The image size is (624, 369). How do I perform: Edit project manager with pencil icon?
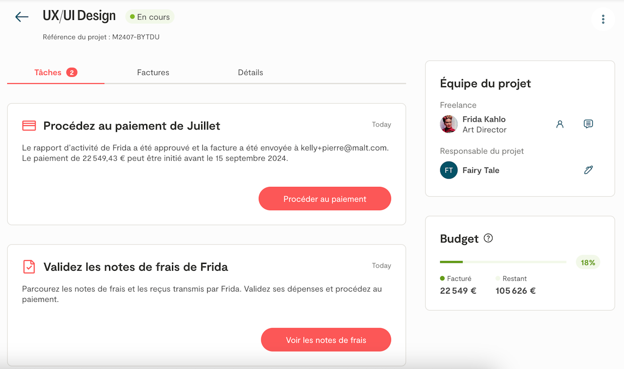[588, 170]
